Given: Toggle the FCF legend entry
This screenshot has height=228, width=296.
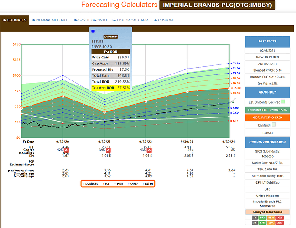Looking at the screenshot, I should tap(106, 184).
